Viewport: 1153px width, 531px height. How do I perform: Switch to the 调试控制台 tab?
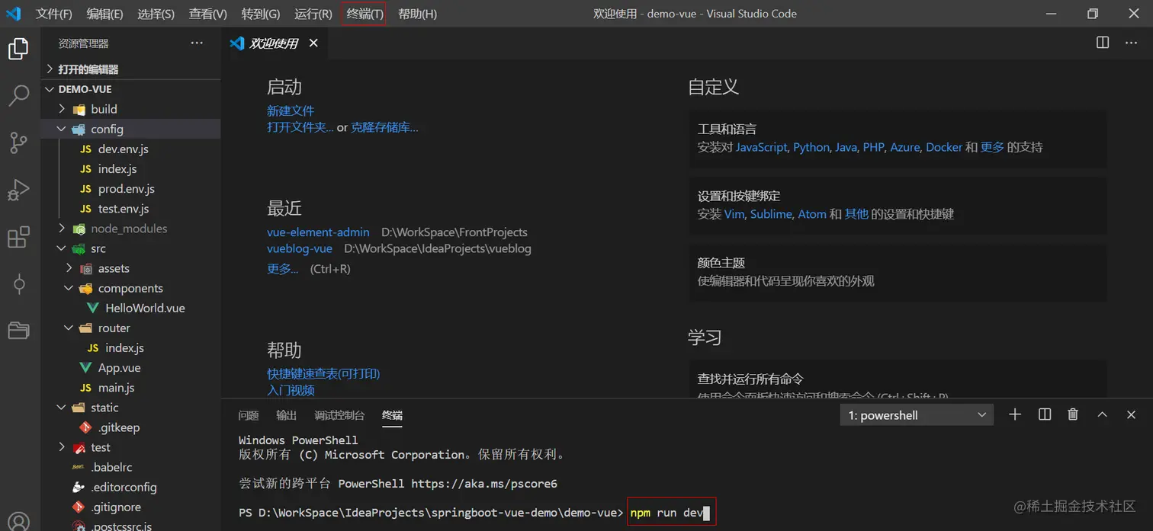(x=339, y=416)
